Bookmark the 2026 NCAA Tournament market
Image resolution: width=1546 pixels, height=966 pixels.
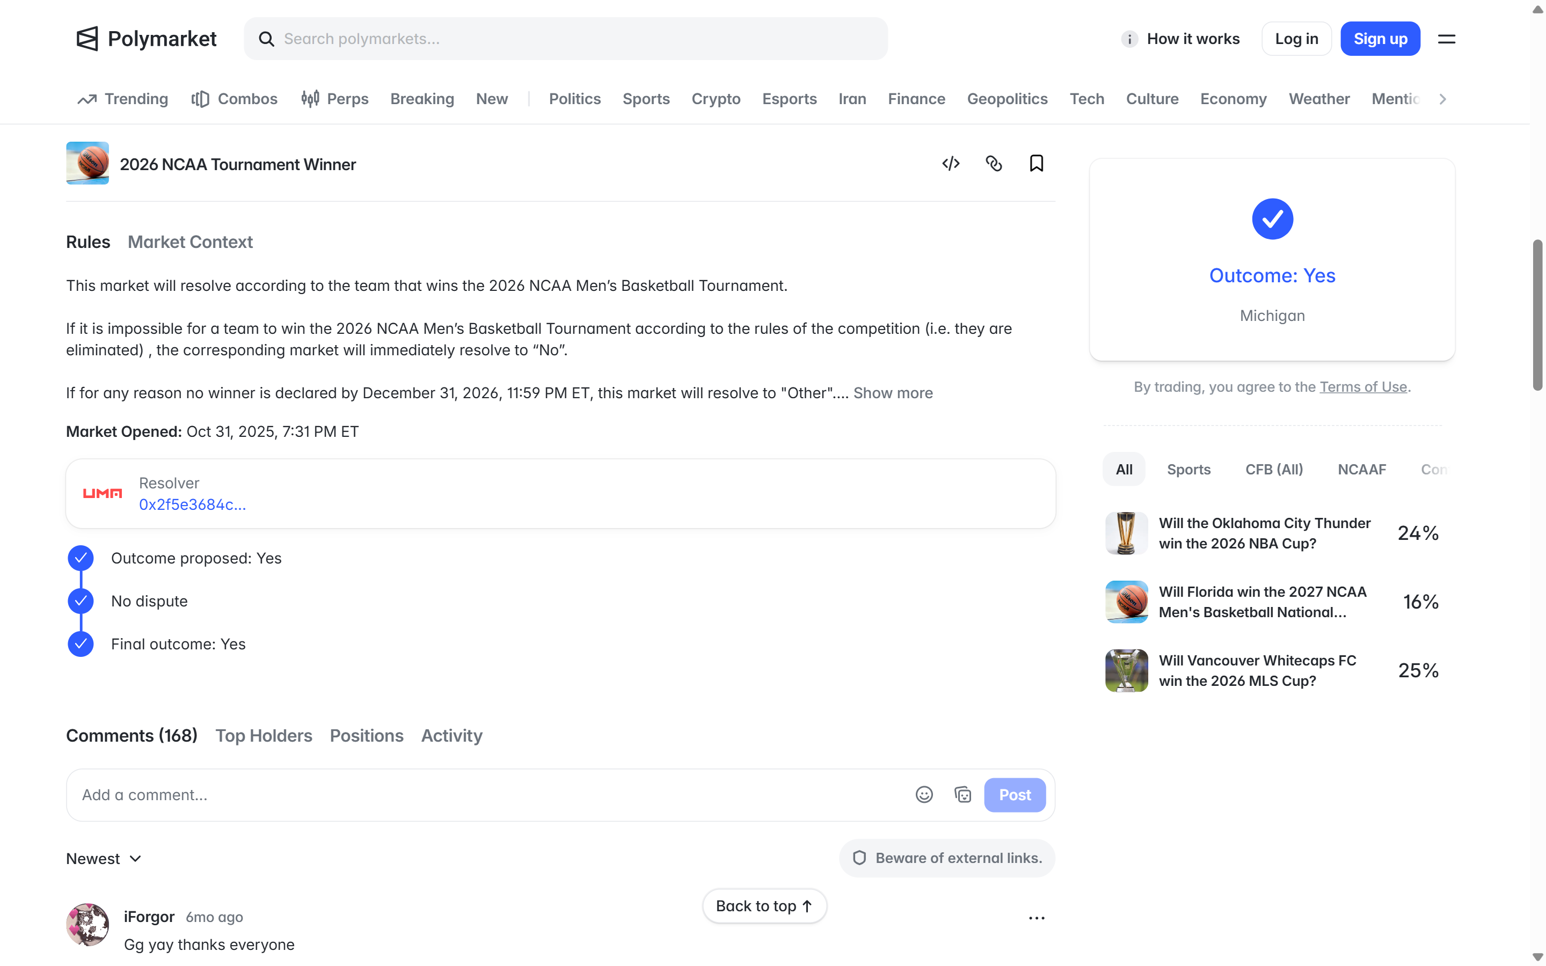(1036, 164)
